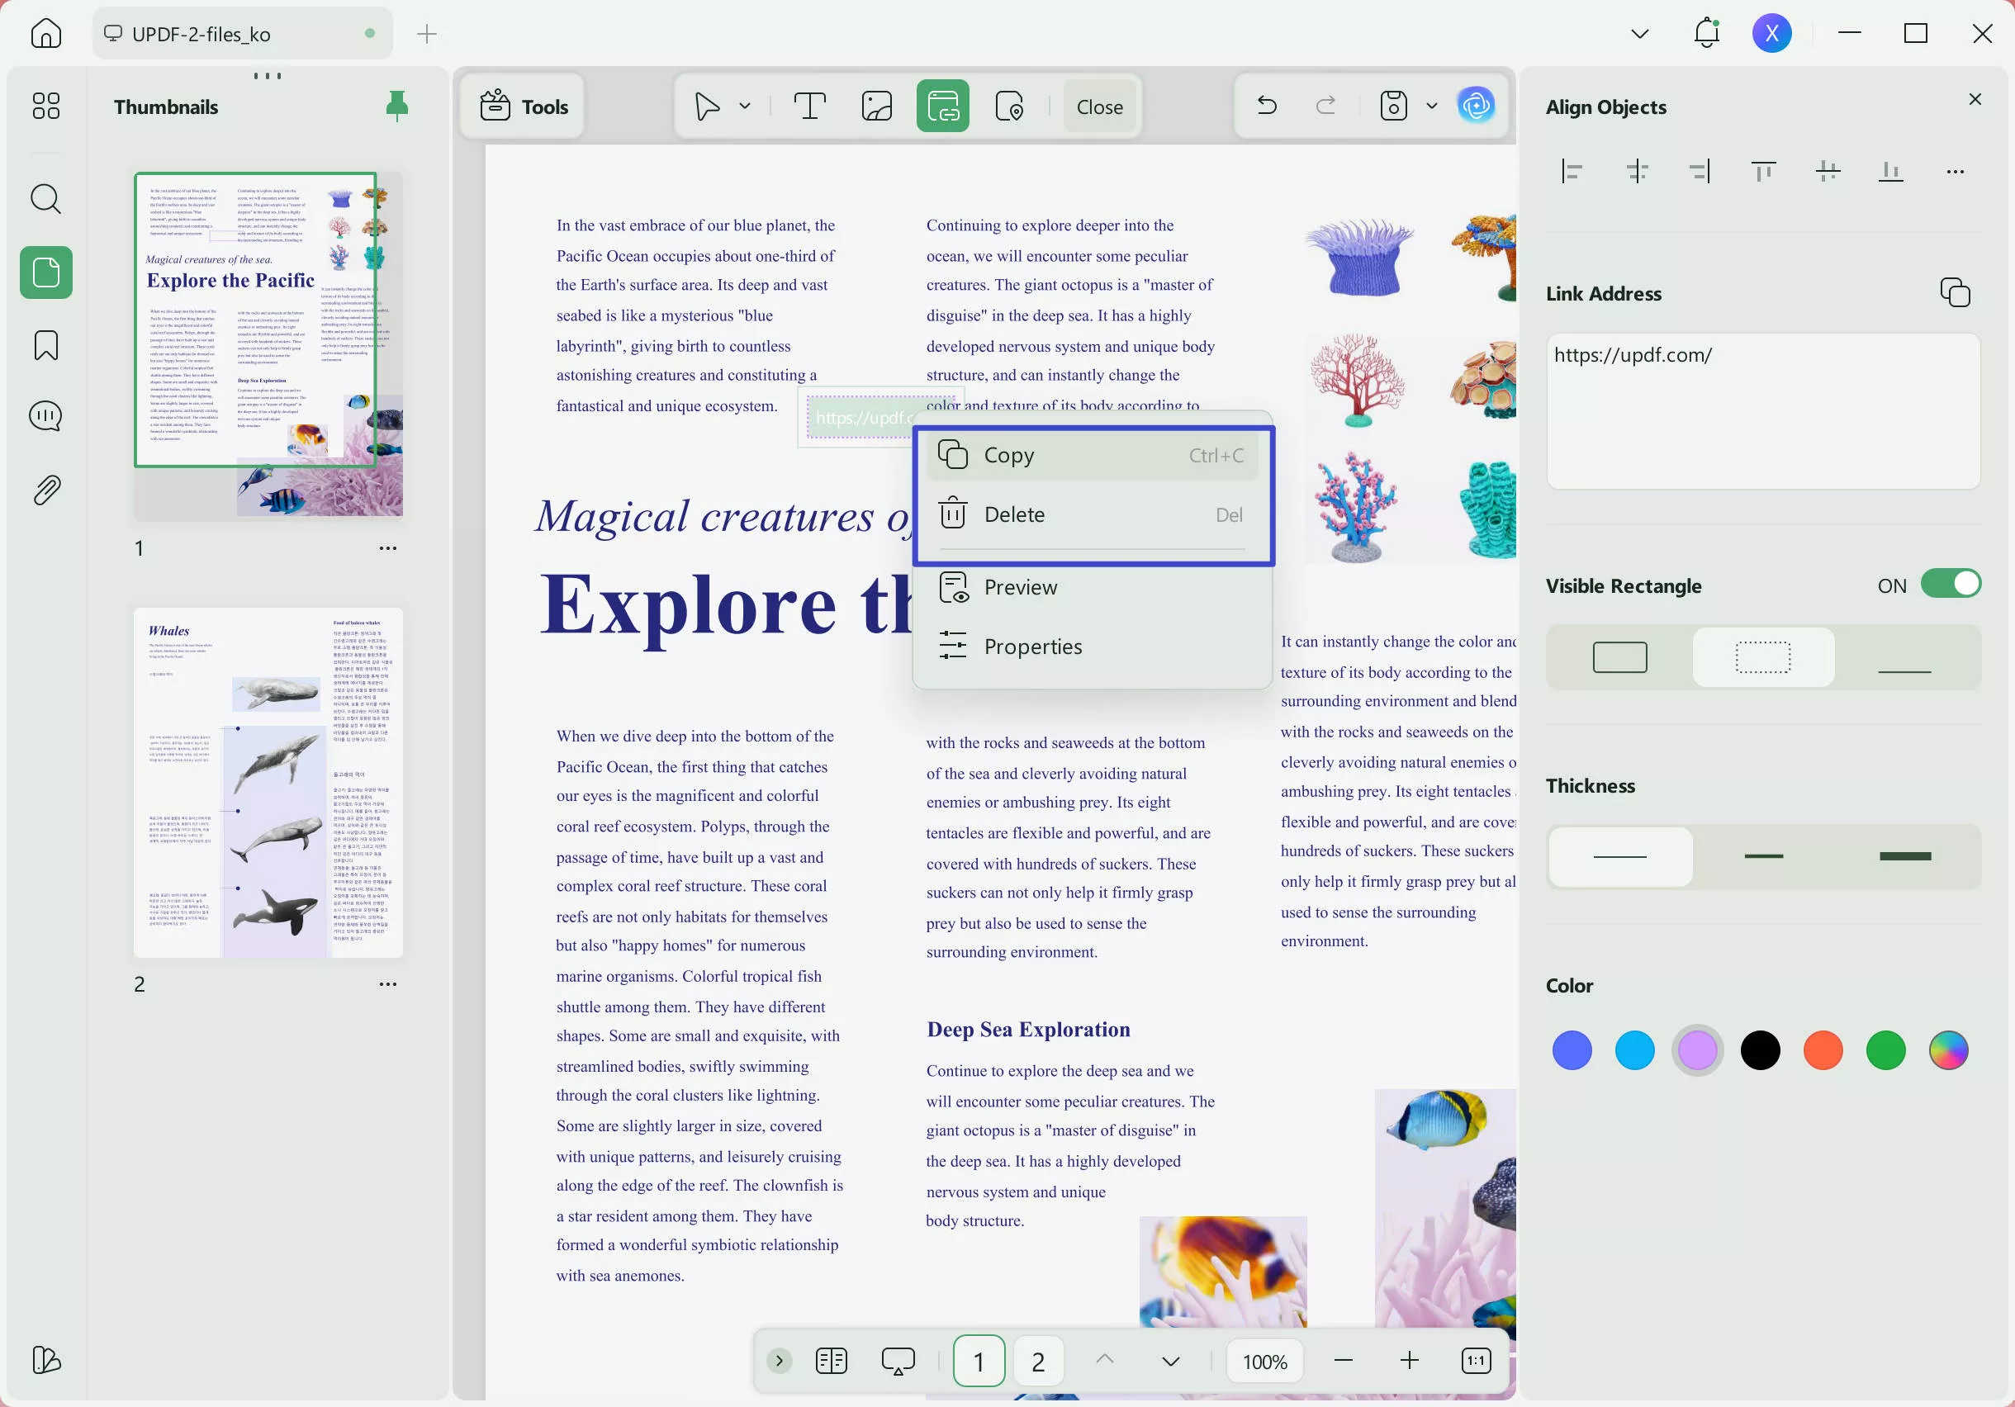This screenshot has height=1407, width=2015.
Task: Open the save options dropdown arrow
Action: click(1431, 106)
